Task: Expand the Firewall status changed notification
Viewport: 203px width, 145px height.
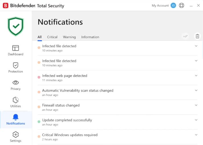Action: [196, 105]
